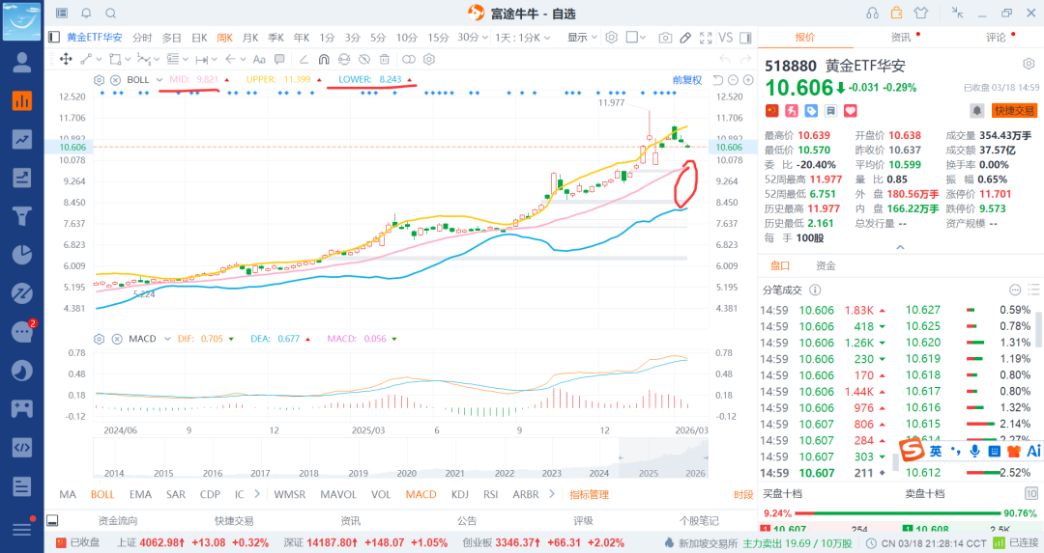Toggle the right quote panel icon
Viewport: 1044px width, 553px height.
click(745, 38)
